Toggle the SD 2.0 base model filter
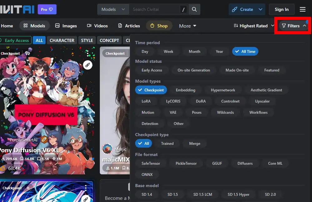 [270, 195]
